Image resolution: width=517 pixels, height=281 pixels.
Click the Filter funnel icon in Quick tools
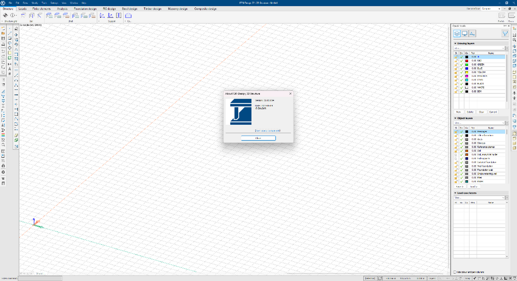(x=505, y=33)
